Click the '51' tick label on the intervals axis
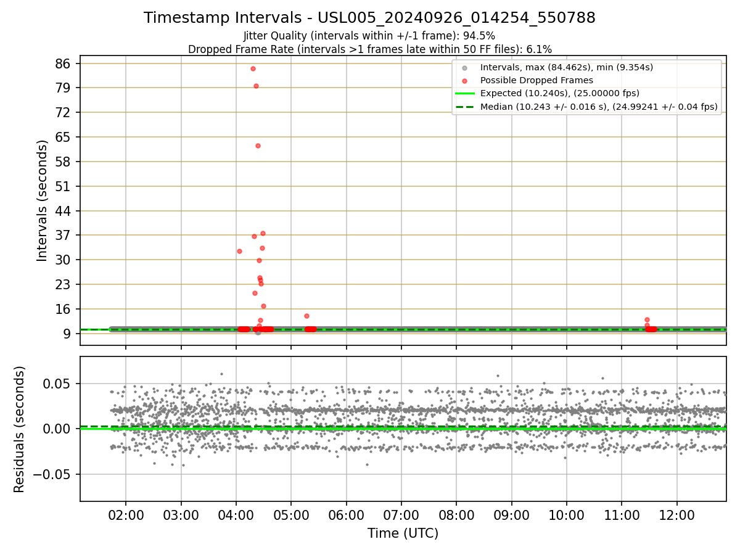Screen dimensions: 740x555 pyautogui.click(x=63, y=186)
